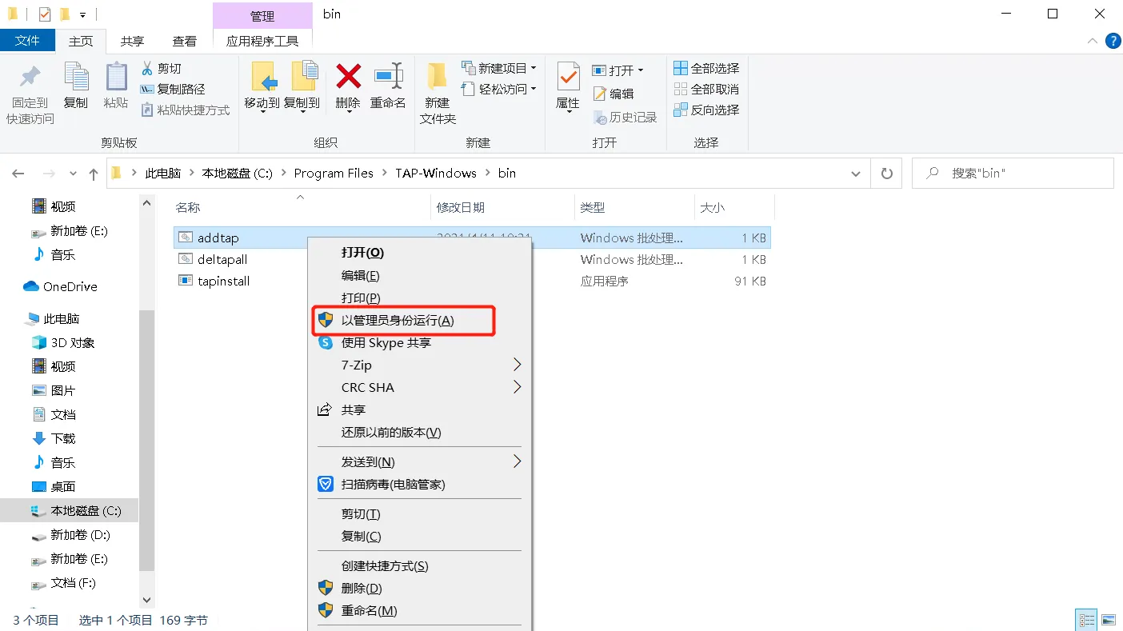Switch to large thumbnails view at bottom right
1123x631 pixels.
pos(1108,620)
